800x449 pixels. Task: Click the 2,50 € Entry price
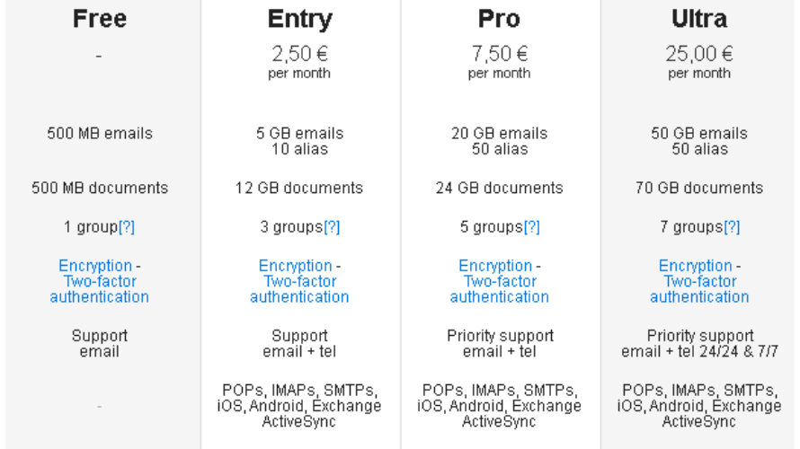click(299, 54)
